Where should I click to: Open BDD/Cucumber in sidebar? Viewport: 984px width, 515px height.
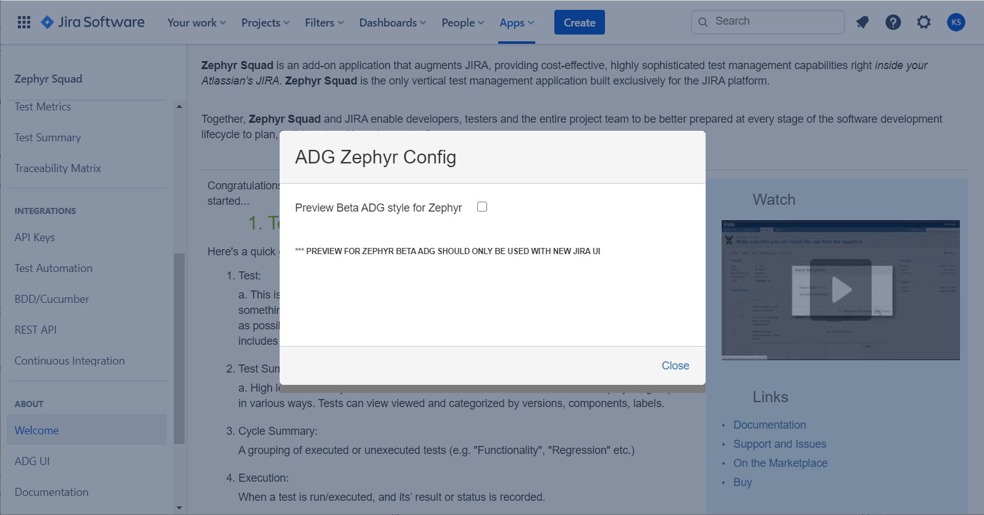click(x=52, y=299)
